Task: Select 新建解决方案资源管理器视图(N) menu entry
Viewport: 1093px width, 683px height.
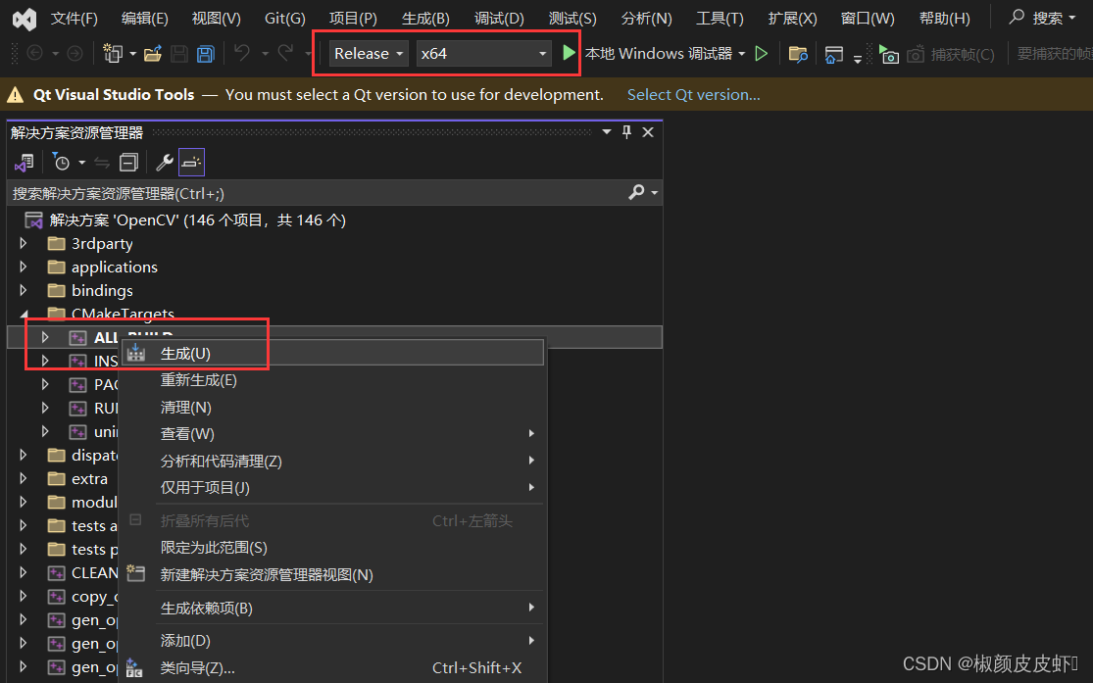Action: [332, 575]
